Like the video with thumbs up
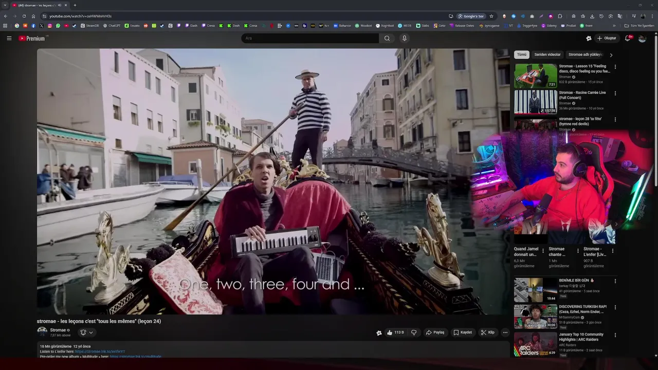Image resolution: width=658 pixels, height=370 pixels. coord(395,332)
